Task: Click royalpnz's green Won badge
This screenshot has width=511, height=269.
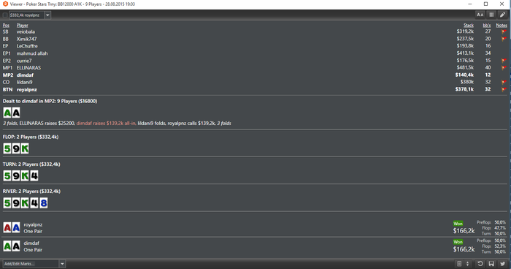Action: (458, 224)
